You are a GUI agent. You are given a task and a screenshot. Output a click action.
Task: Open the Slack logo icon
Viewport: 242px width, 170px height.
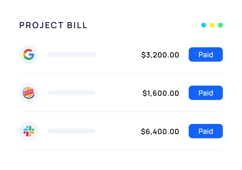29,131
